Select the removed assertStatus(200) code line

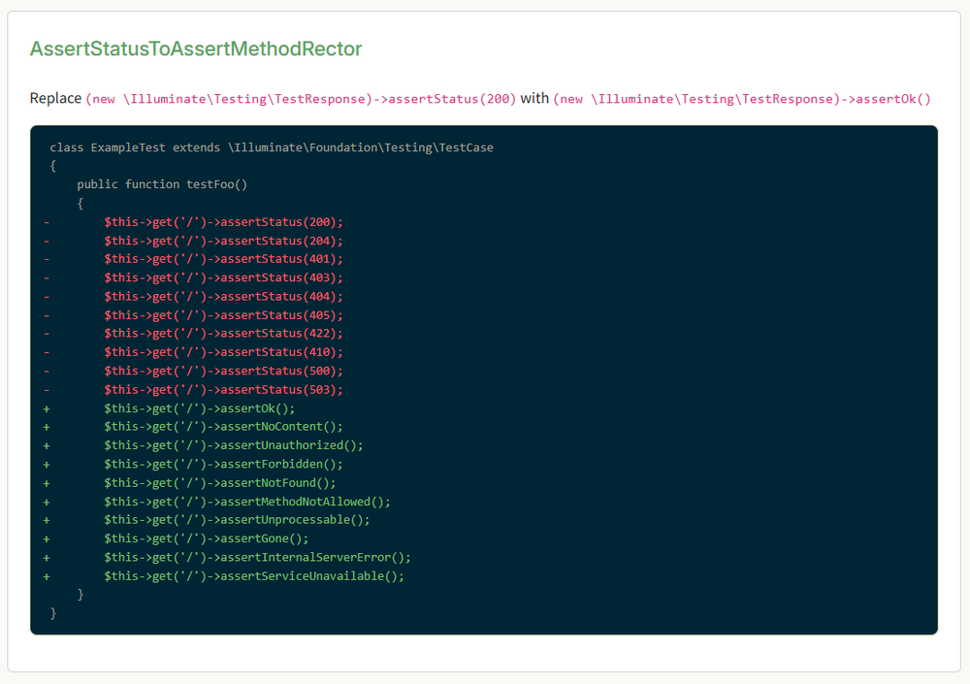(x=223, y=222)
